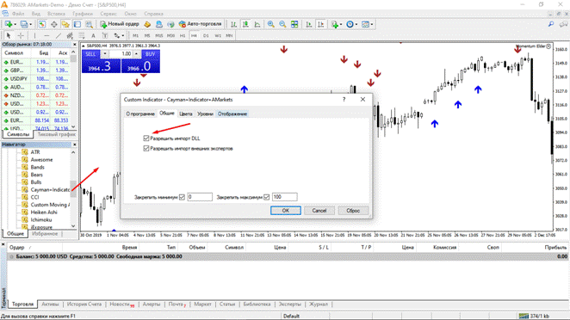570x320 pixels.
Task: Switch to the Цвета tab
Action: tap(186, 114)
